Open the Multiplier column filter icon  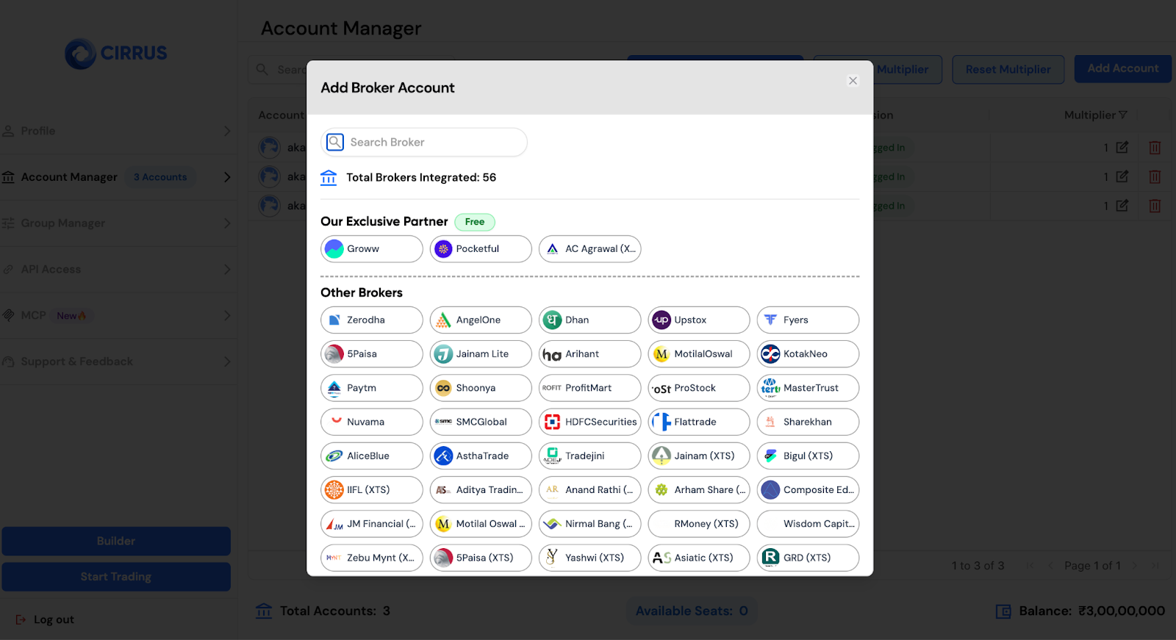point(1122,115)
